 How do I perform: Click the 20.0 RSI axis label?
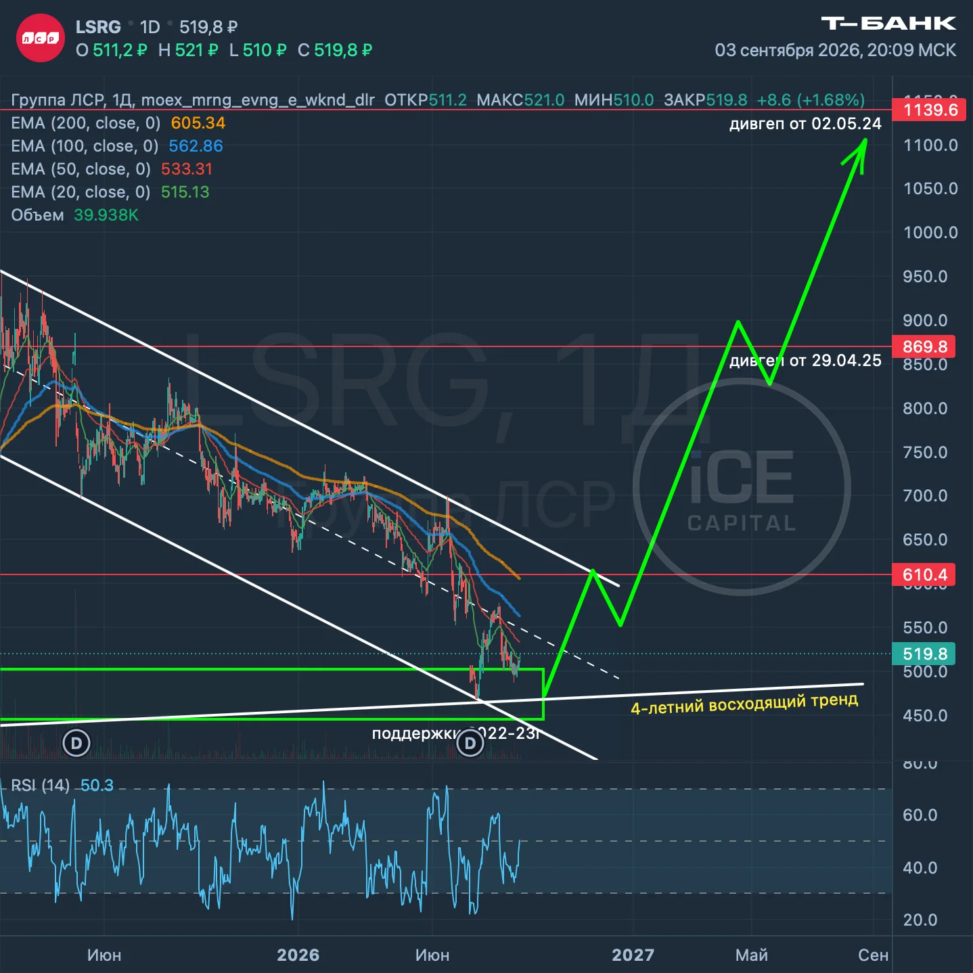pos(920,920)
